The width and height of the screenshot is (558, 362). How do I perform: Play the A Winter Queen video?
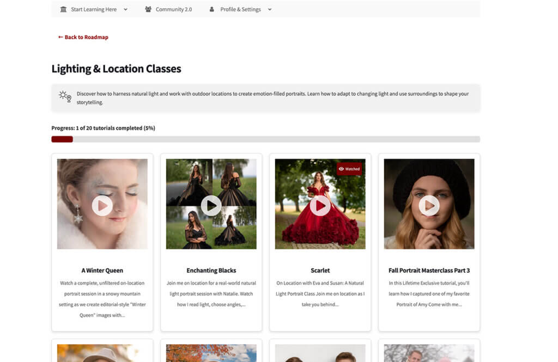(102, 205)
